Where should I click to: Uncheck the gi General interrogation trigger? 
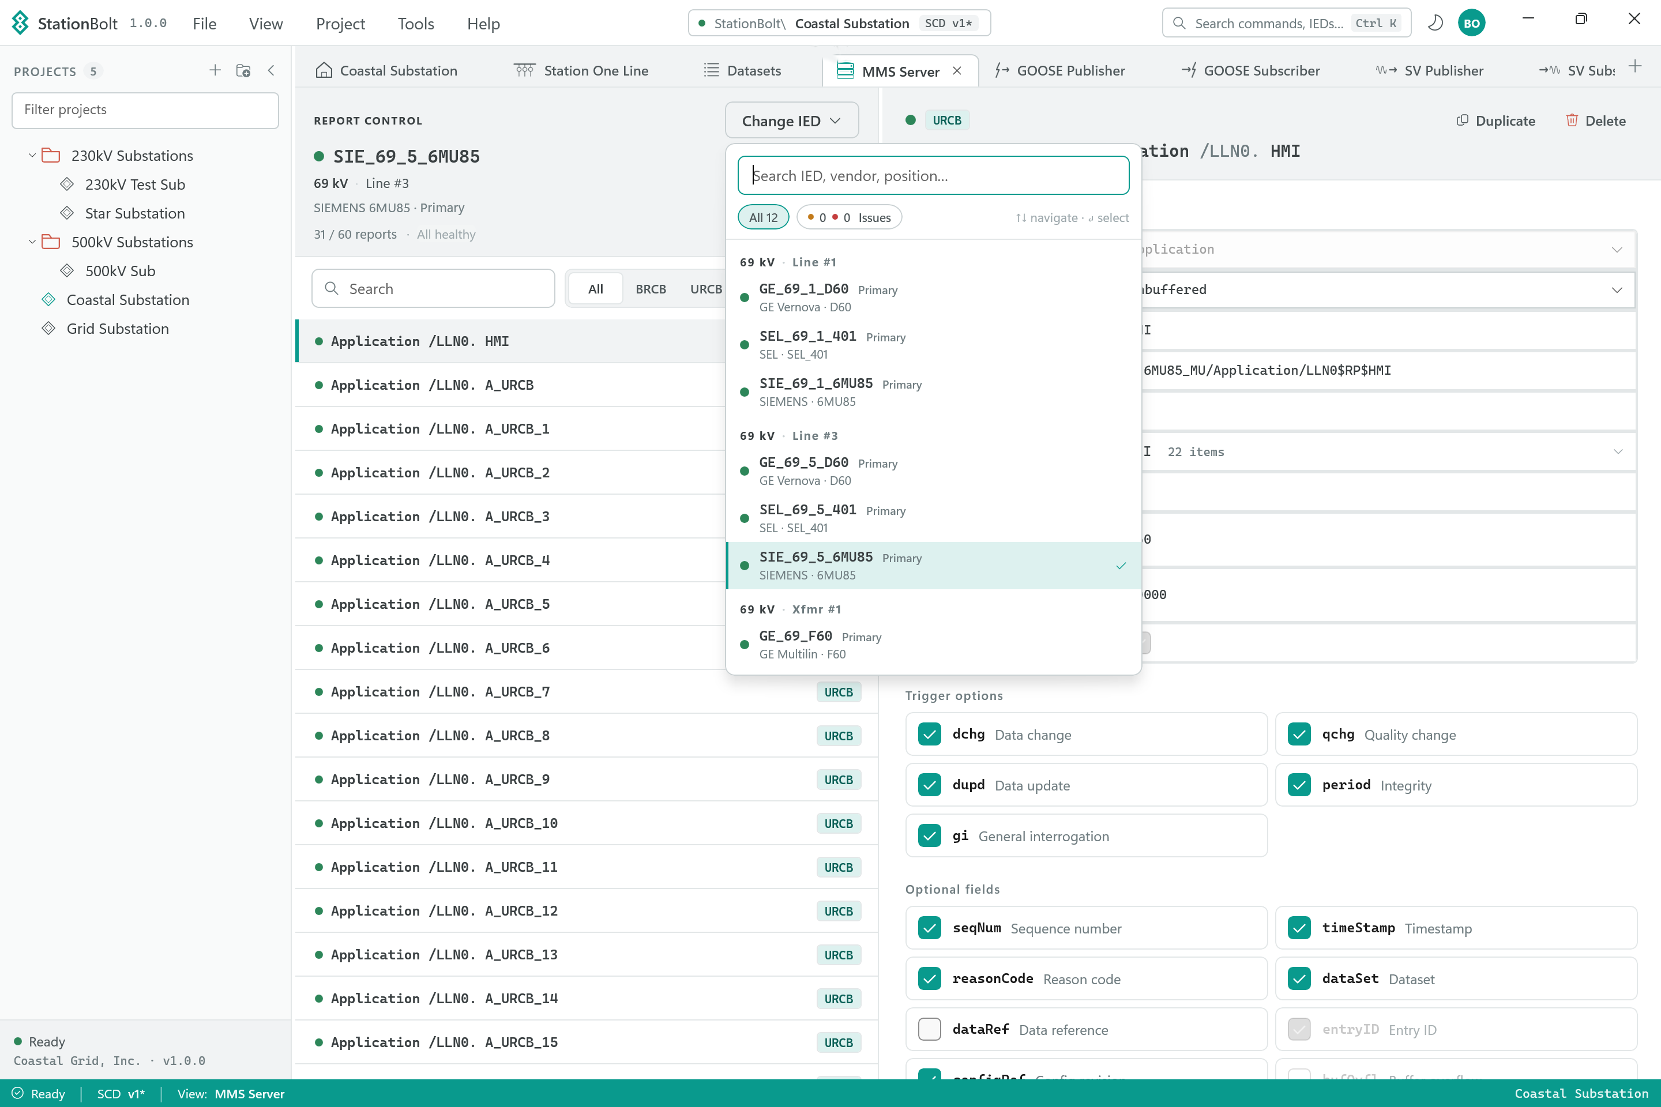coord(929,836)
